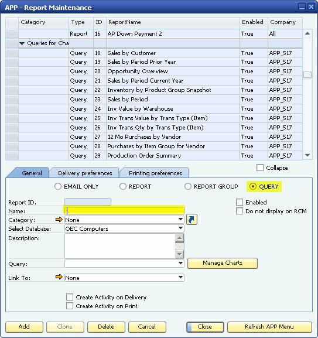This screenshot has width=318, height=338.
Task: Open the Query dropdown list
Action: click(180, 264)
